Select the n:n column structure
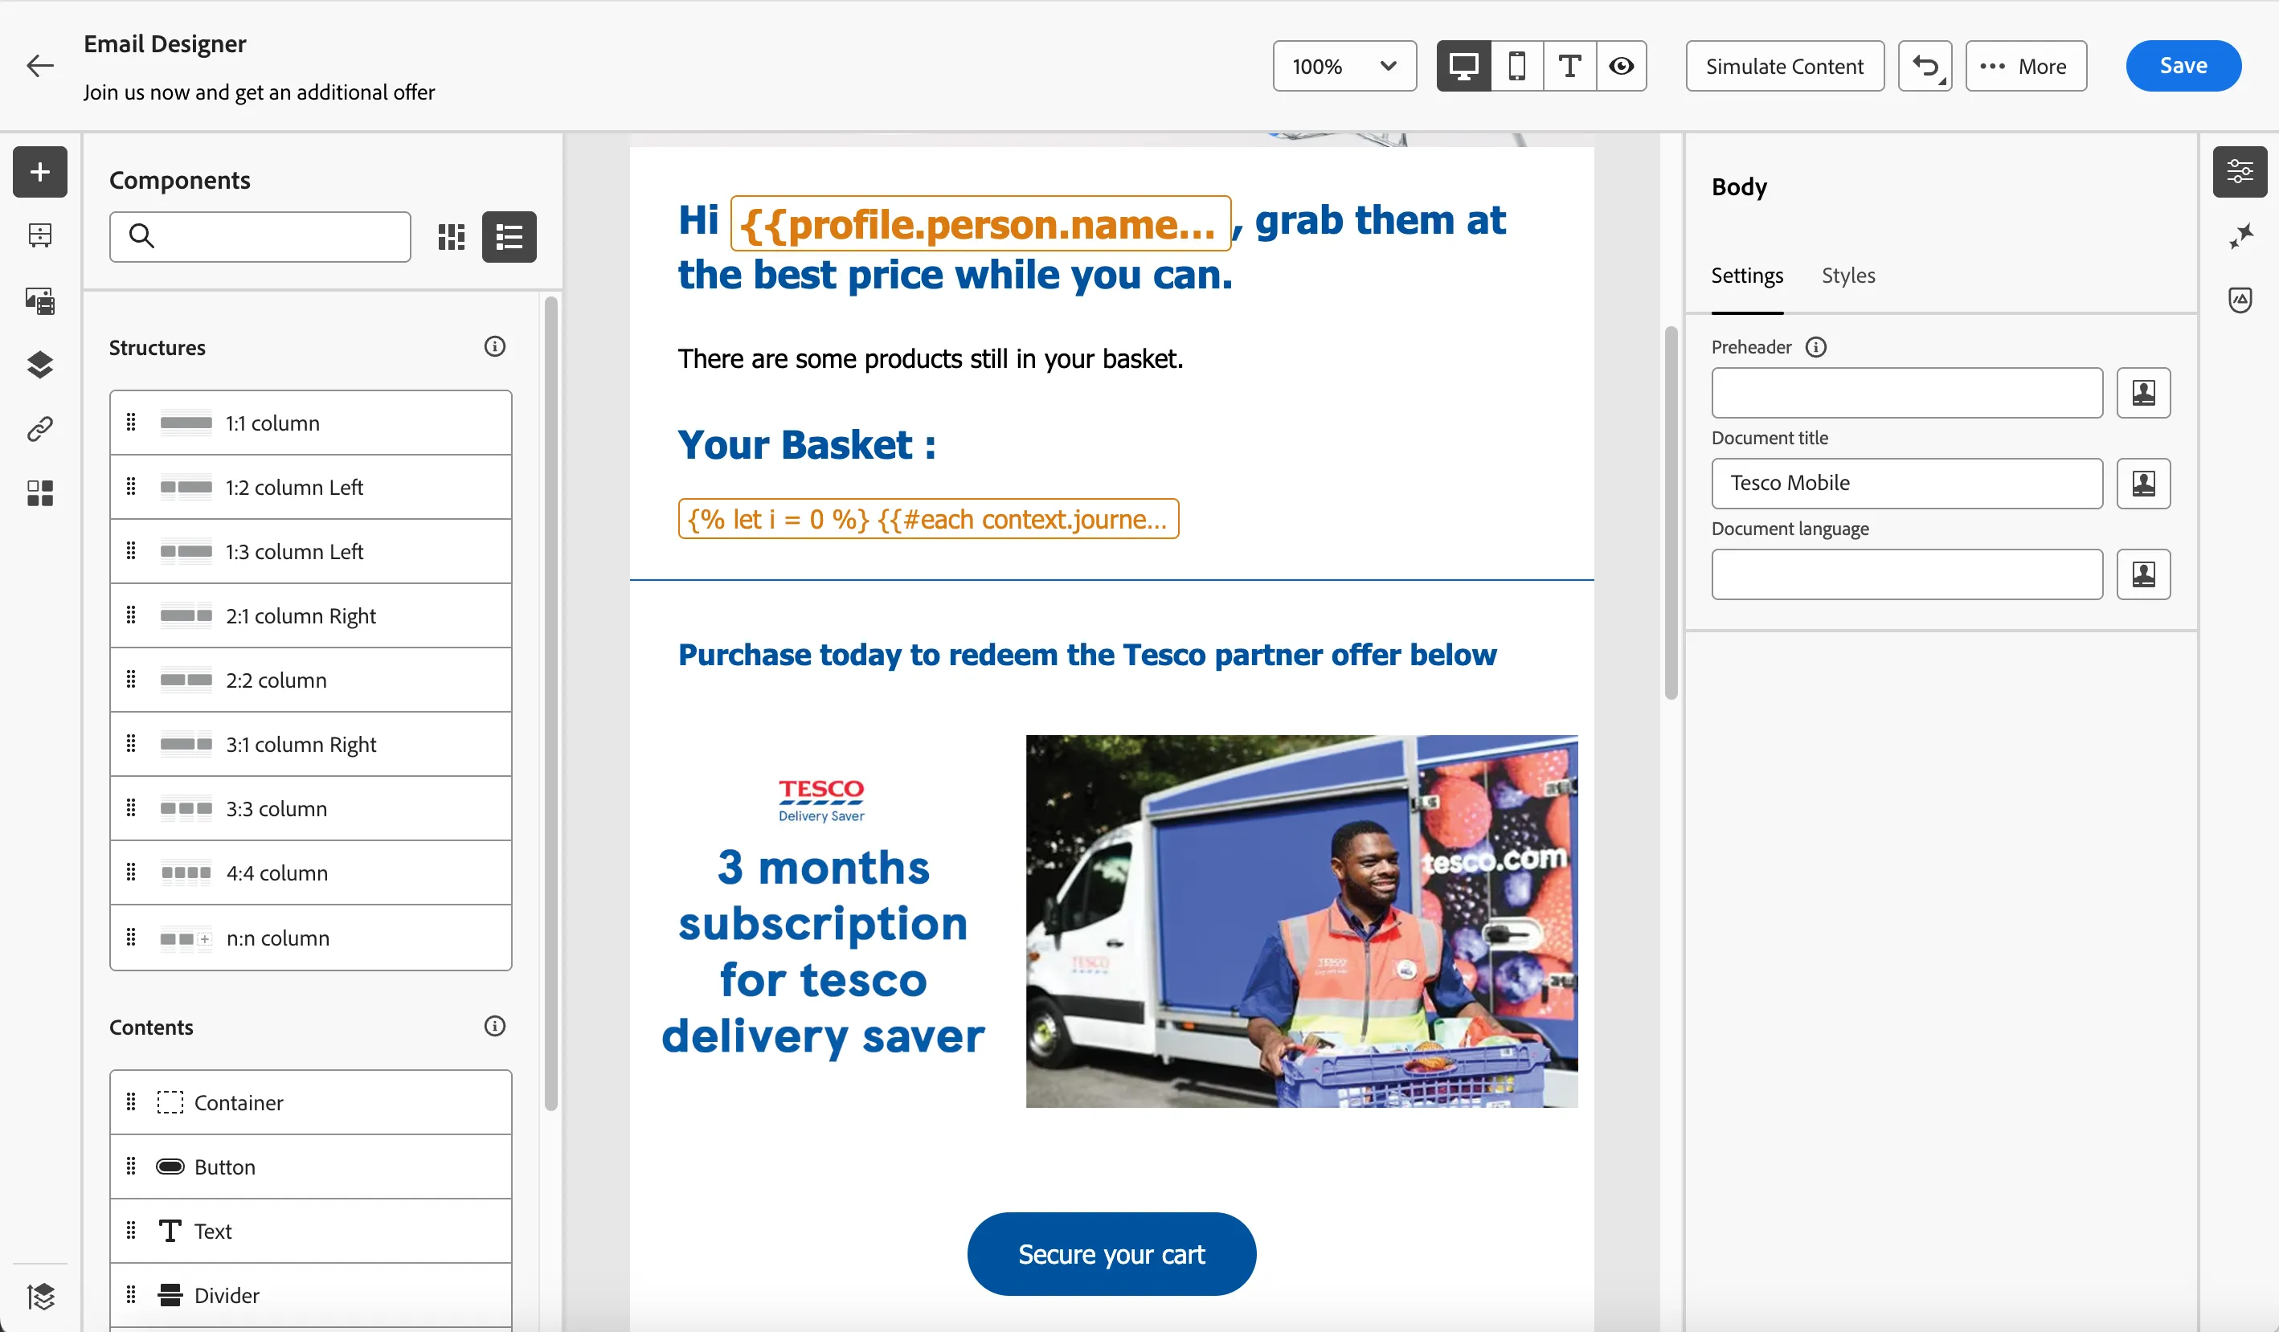Screen dimensions: 2279x1332 click(x=310, y=938)
